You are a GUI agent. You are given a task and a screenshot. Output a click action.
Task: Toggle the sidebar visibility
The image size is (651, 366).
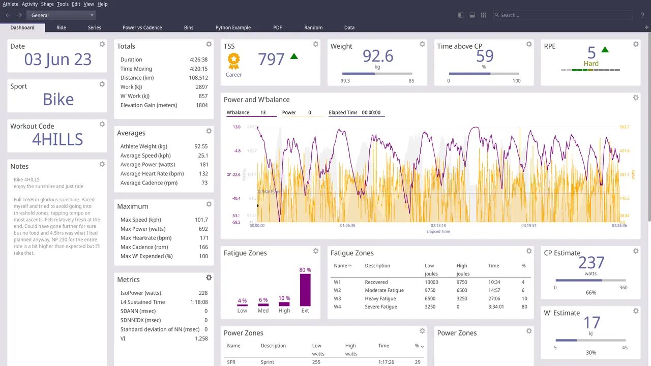pos(461,15)
